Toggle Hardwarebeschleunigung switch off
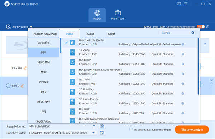Viewport: 215px width, 139px height. click(201, 27)
